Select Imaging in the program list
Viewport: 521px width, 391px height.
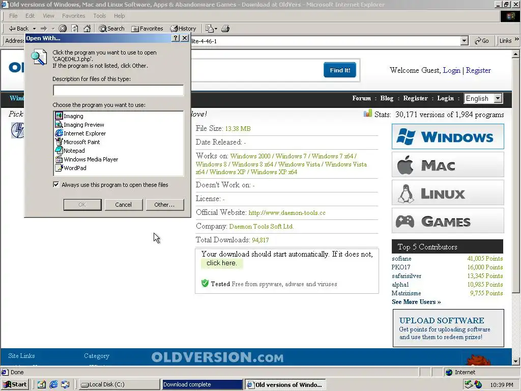tap(69, 116)
